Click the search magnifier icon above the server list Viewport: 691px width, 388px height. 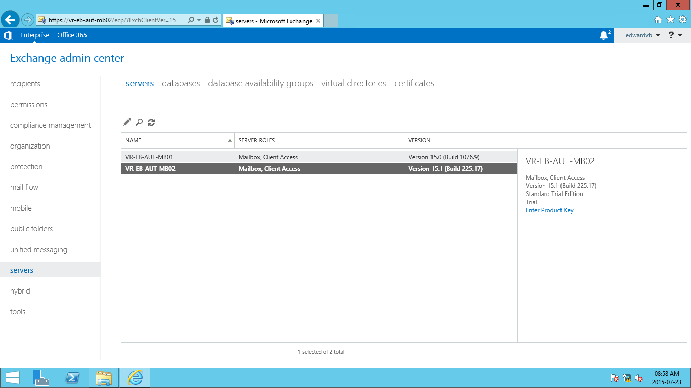pos(139,122)
